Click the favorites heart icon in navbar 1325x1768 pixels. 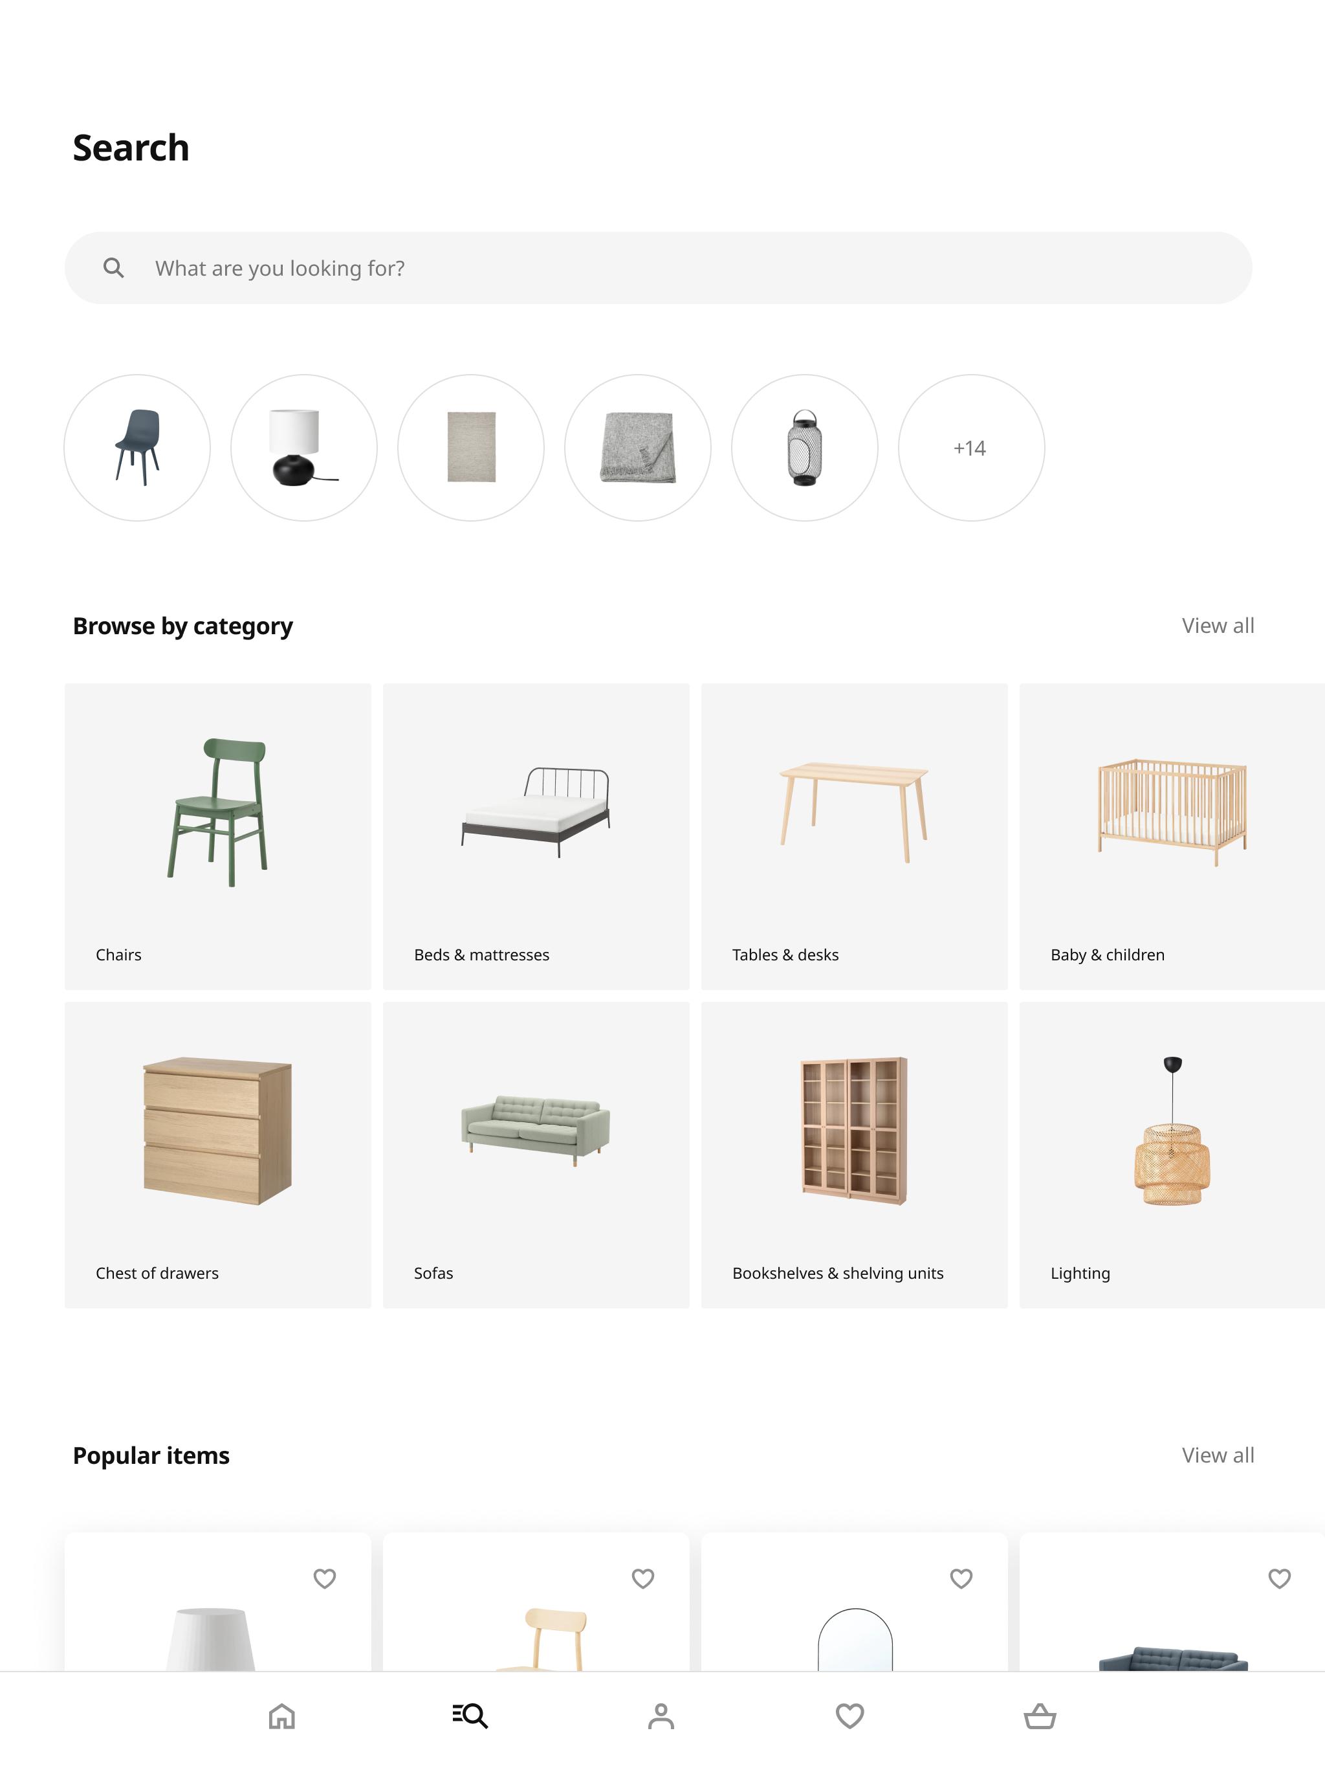tap(849, 1716)
